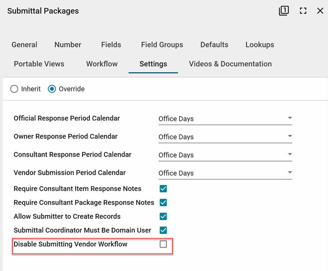Viewport: 328px width, 271px height.
Task: Click the open windows counter icon
Action: click(284, 11)
